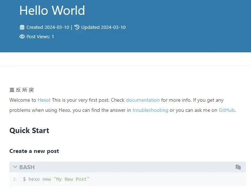Click the Hello World post title
251x189 pixels.
pyautogui.click(x=52, y=10)
